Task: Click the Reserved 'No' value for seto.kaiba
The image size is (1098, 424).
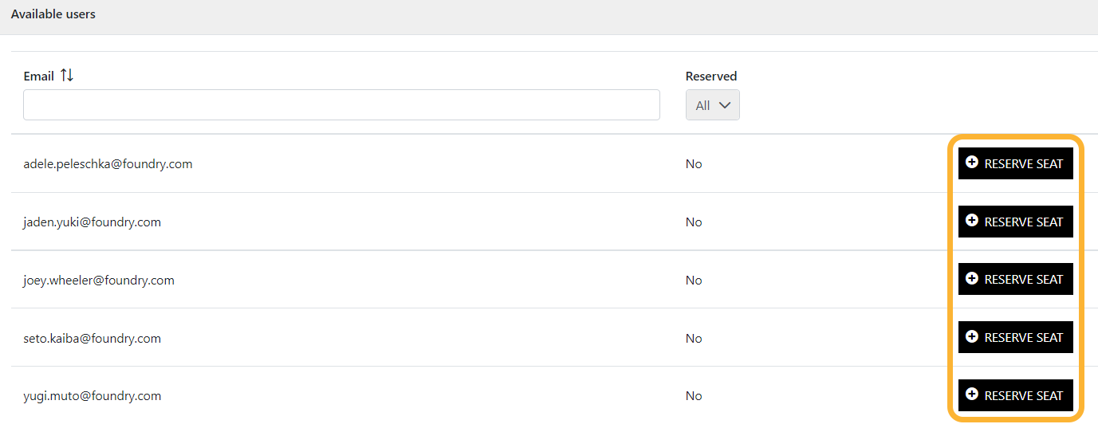Action: (x=694, y=339)
